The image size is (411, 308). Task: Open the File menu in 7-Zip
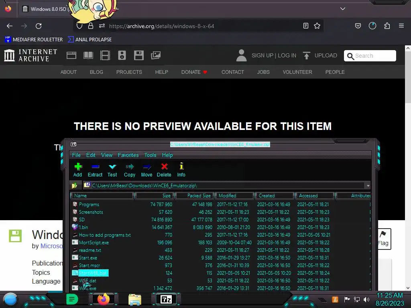76,155
